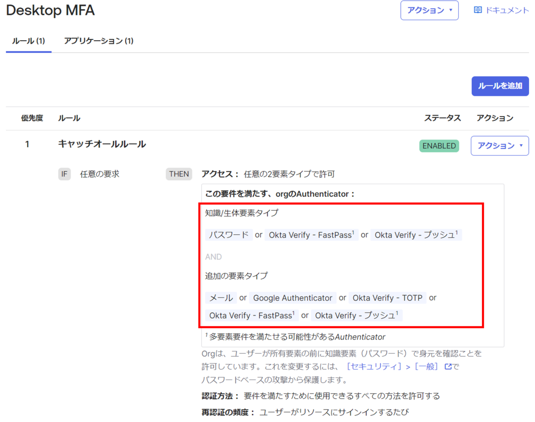Click the アクセス： label text
The height and width of the screenshot is (422, 535).
point(220,174)
